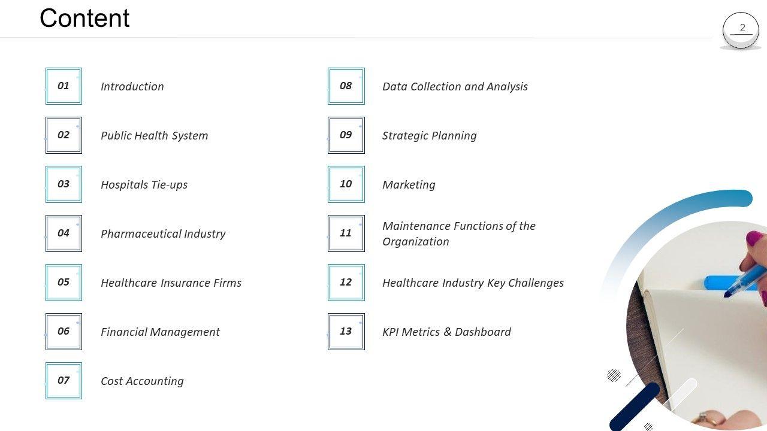Click KPI Metrics & Dashboard

coord(446,332)
